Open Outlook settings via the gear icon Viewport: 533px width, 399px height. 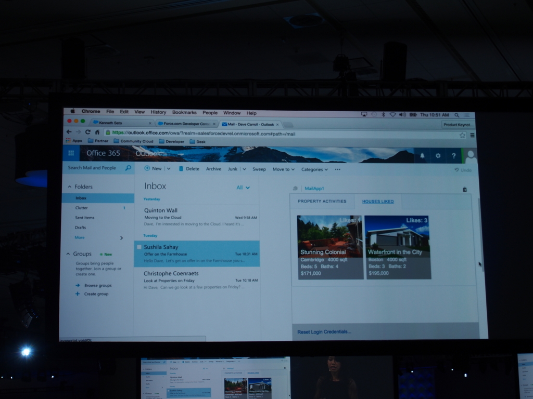pos(438,155)
